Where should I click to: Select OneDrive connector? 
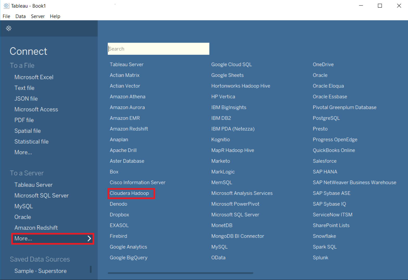[323, 65]
